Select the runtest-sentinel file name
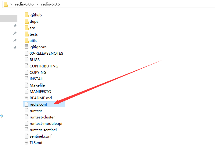Image resolution: width=215 pixels, height=164 pixels. (43, 130)
